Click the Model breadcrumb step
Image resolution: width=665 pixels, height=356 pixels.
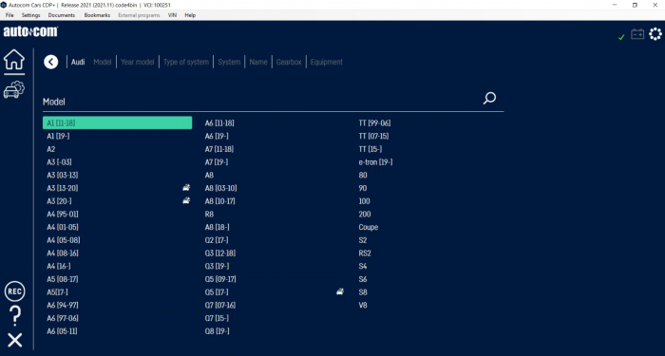(x=103, y=62)
